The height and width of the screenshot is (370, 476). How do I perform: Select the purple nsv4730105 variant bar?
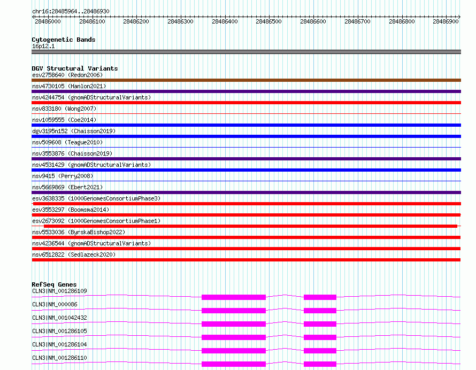[246, 91]
